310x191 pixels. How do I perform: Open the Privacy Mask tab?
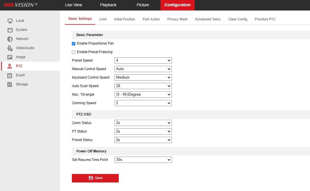tap(177, 19)
